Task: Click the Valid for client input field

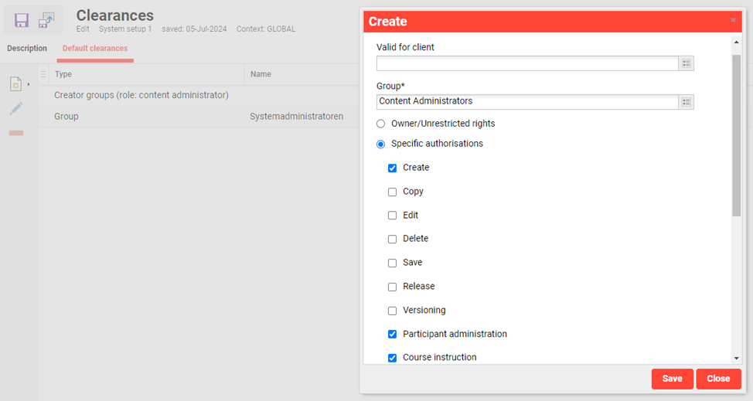Action: [527, 63]
